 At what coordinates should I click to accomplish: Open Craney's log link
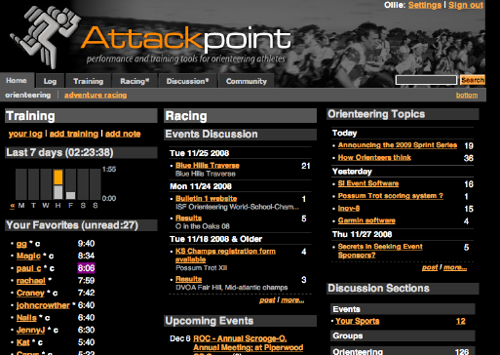click(x=30, y=293)
